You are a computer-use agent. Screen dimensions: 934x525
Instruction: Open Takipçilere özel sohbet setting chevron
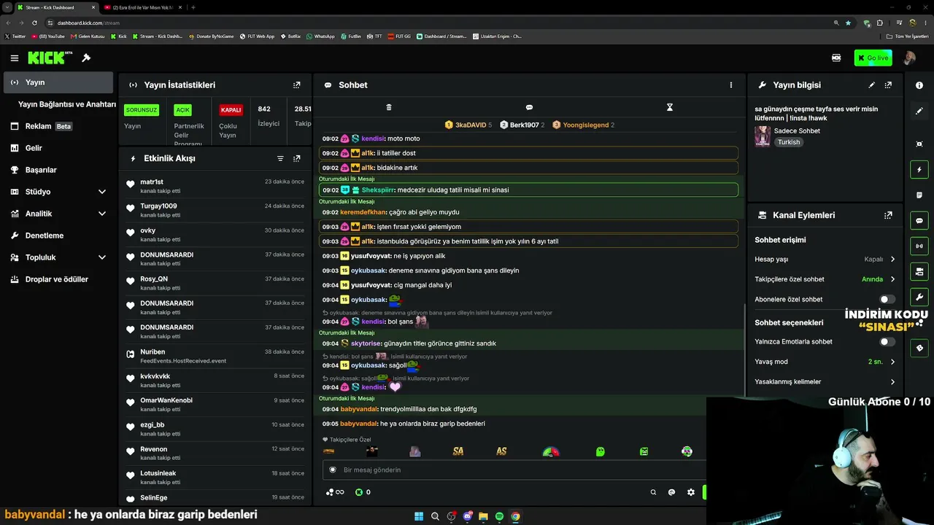892,279
